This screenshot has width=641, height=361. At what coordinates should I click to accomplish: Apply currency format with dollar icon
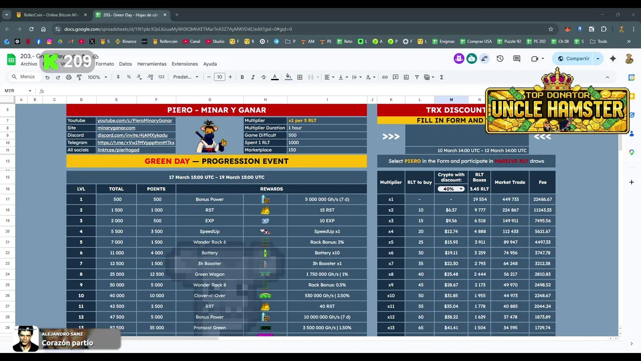coord(118,77)
